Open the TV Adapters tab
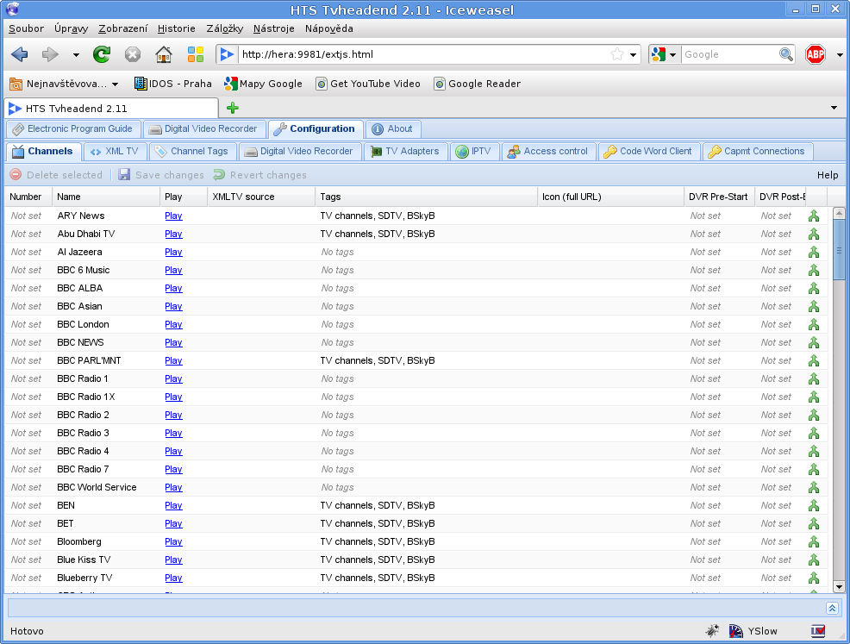This screenshot has width=850, height=644. [x=405, y=151]
